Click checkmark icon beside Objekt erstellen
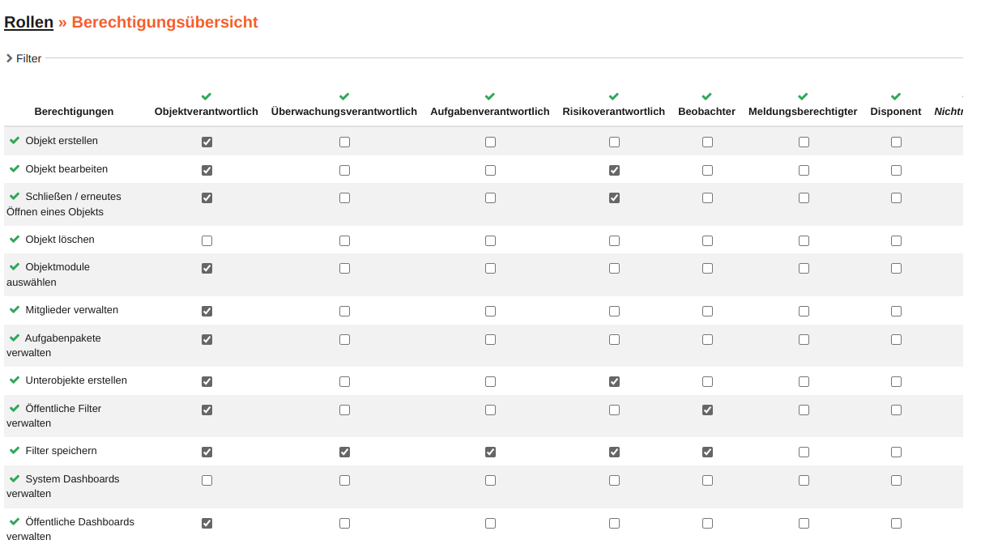The width and height of the screenshot is (985, 548). click(x=15, y=140)
